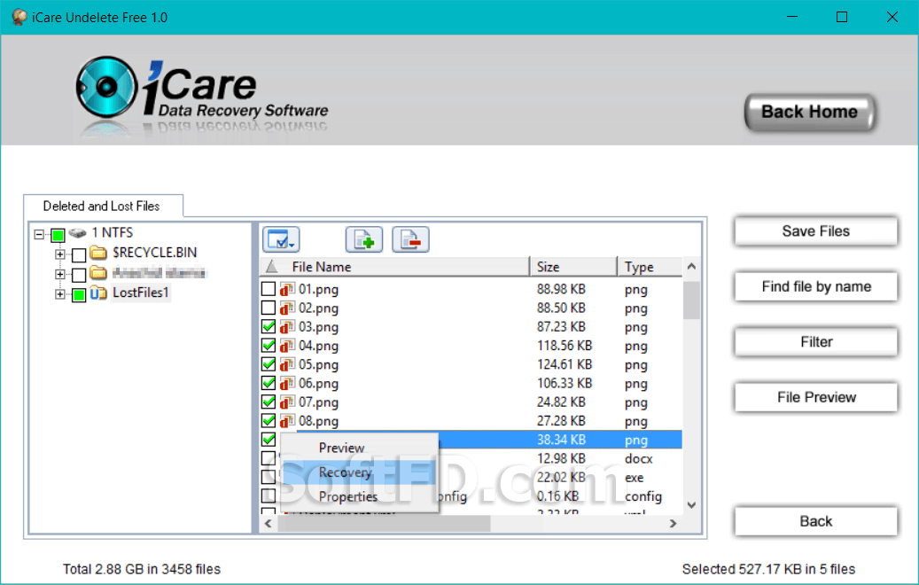Click the Save Files button
919x585 pixels.
point(815,231)
